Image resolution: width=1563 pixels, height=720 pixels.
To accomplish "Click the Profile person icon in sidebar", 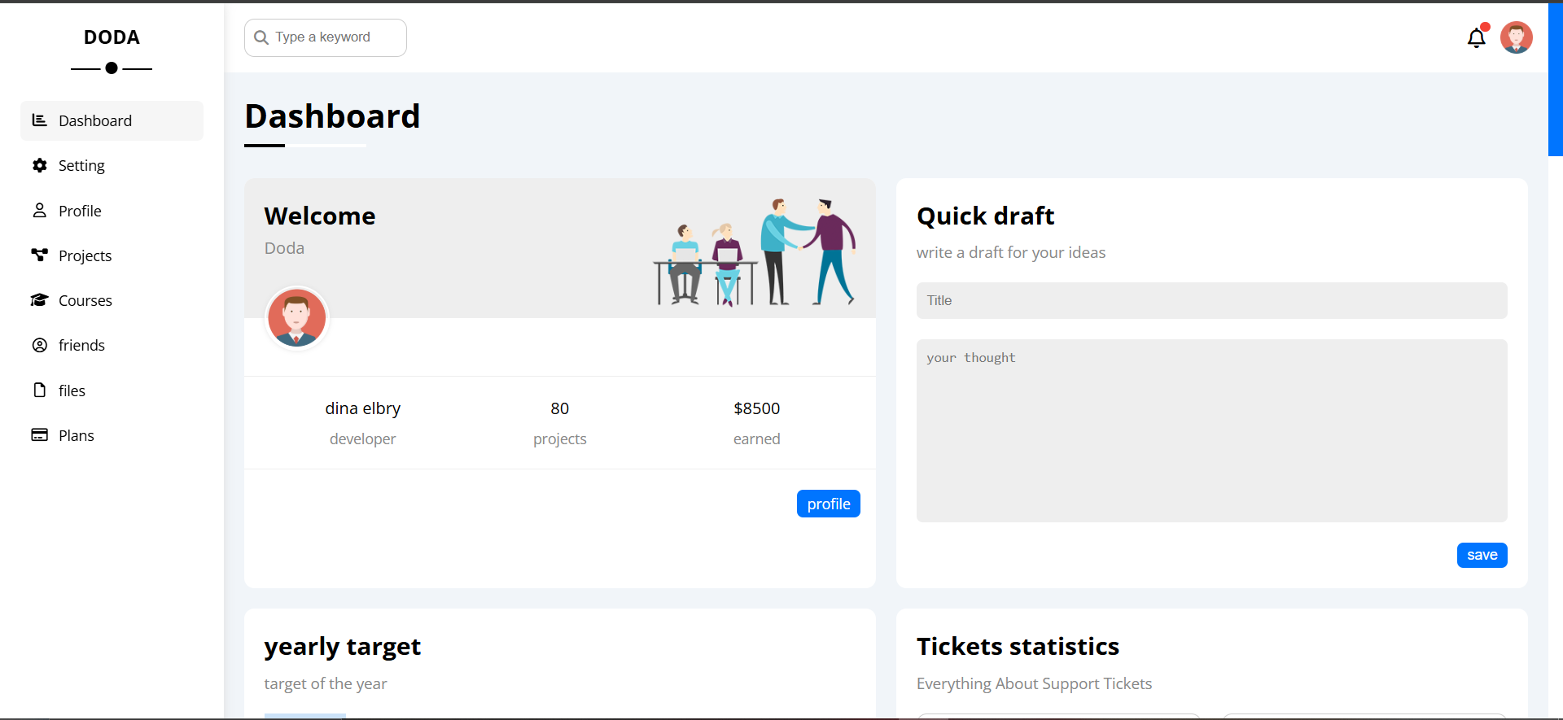I will 39,211.
